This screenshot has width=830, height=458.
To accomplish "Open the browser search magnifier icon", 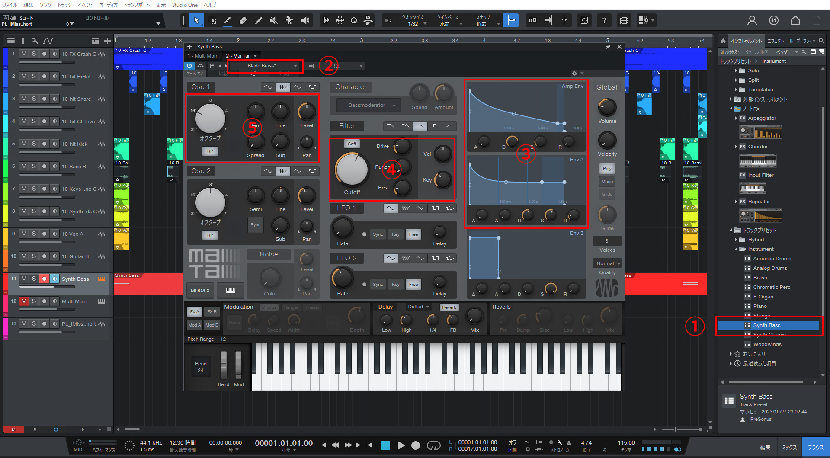I will pyautogui.click(x=821, y=41).
